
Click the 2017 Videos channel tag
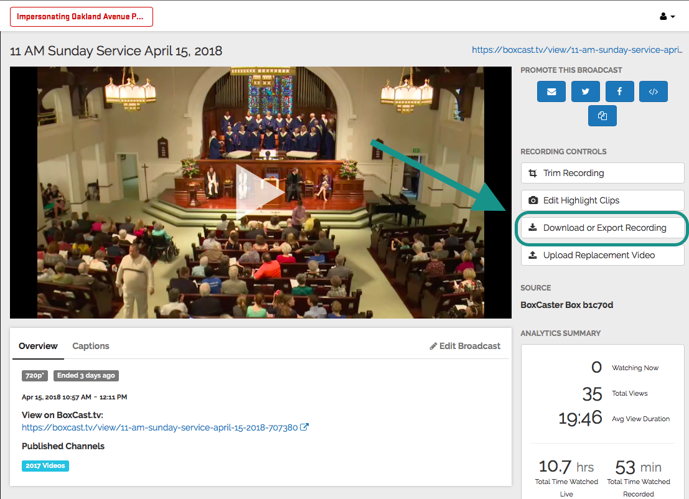pos(45,465)
